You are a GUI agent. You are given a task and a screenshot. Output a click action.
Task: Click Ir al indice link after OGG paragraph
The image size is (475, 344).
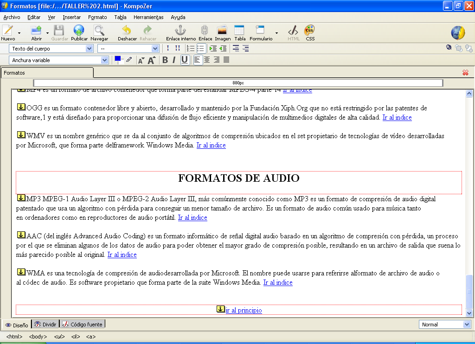(x=397, y=117)
